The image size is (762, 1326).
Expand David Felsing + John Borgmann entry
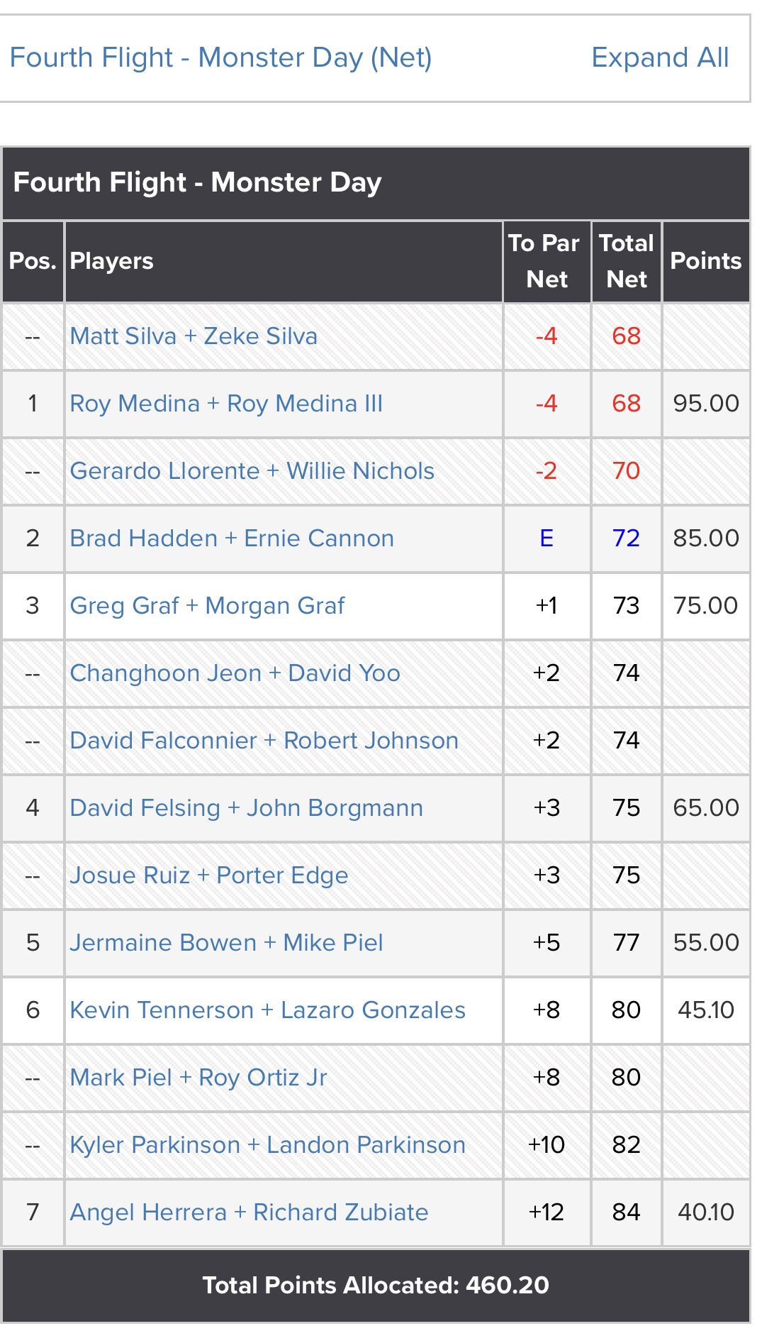click(246, 807)
